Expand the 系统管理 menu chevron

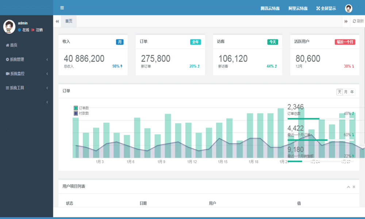(x=47, y=59)
